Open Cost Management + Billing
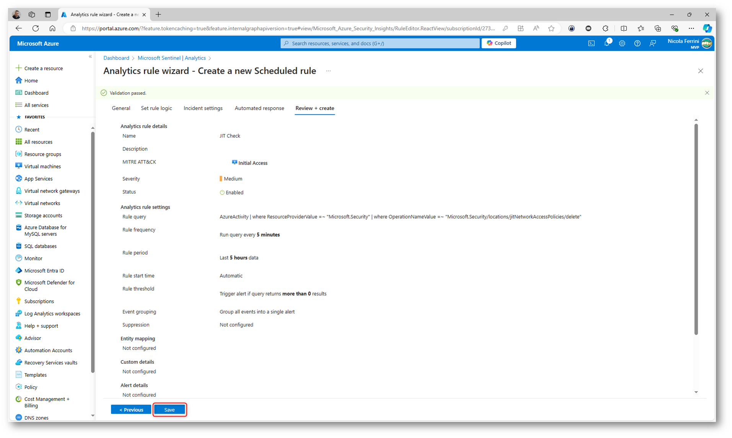732x438 pixels. [x=47, y=402]
